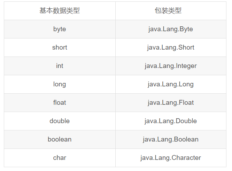The height and width of the screenshot is (171, 232).
Task: Click the 基本数据类型 column header
Action: click(60, 11)
